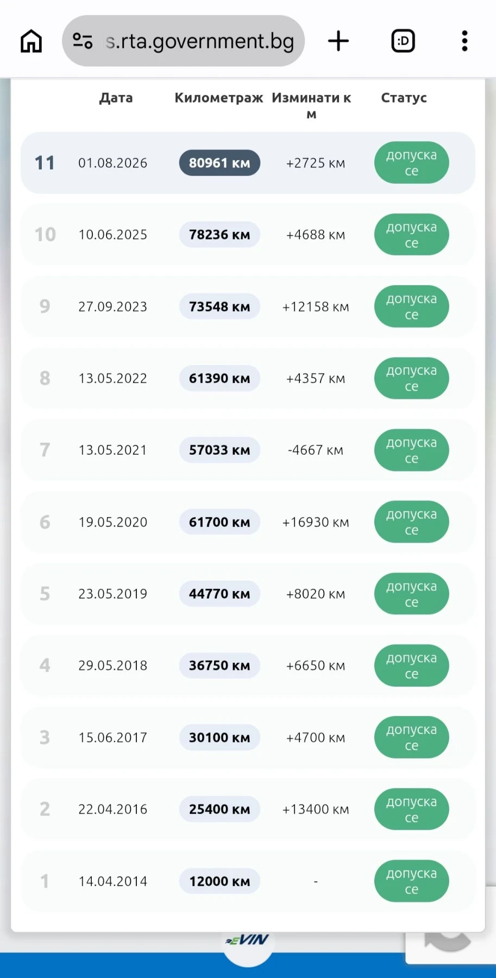Open the three-dot browser menu
496x978 pixels.
point(464,41)
